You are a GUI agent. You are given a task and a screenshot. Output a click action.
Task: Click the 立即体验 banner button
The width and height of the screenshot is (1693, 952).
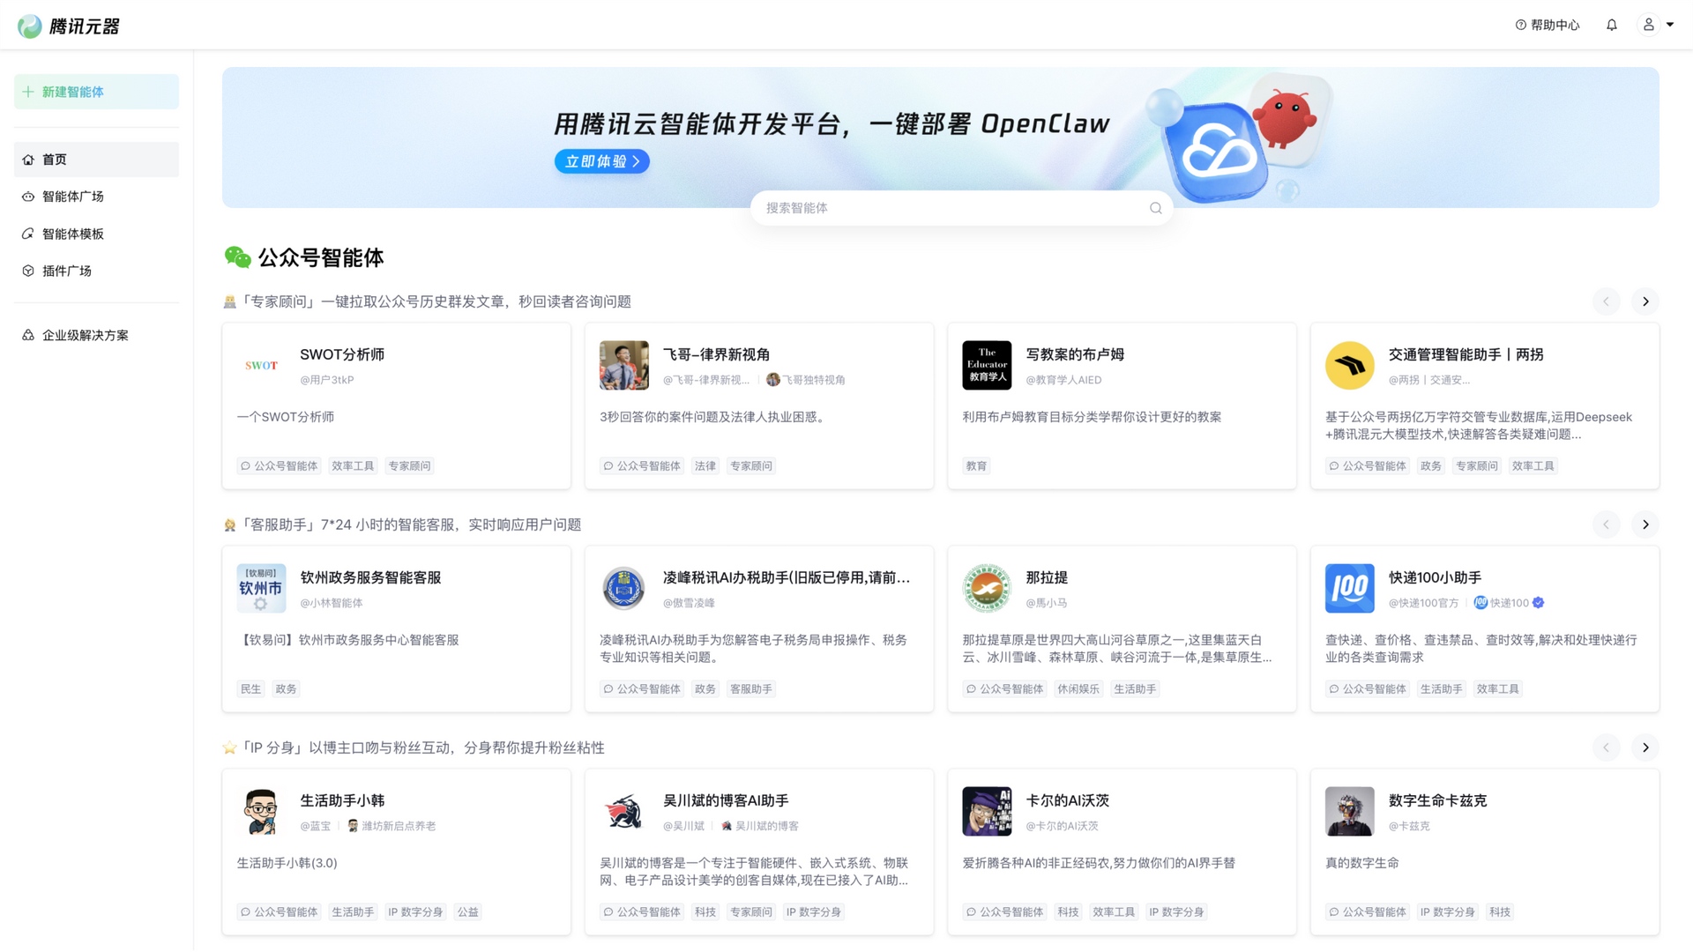tap(601, 161)
